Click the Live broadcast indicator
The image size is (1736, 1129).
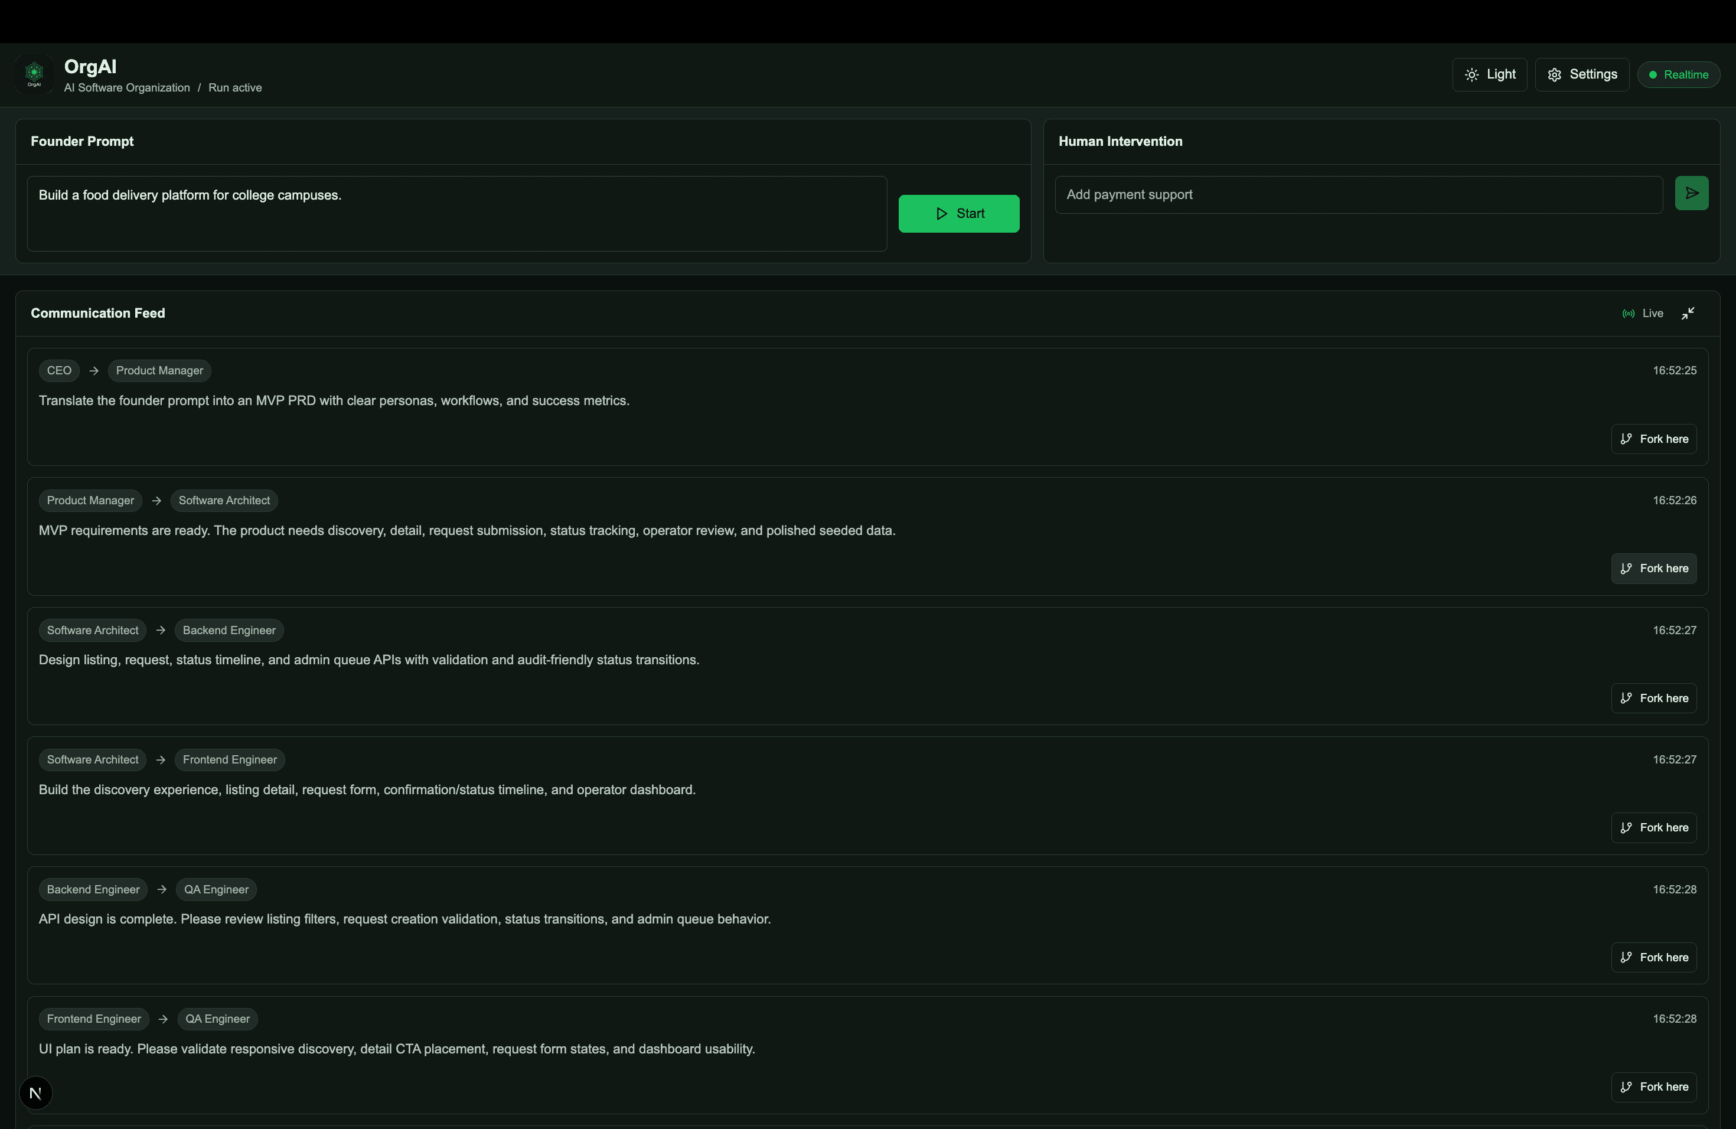tap(1643, 314)
